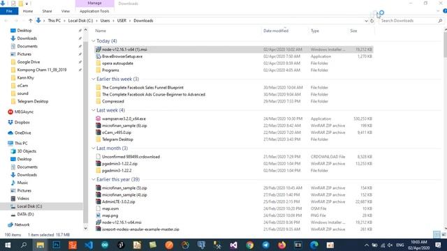
Task: Open Videos folder under This PC
Action: tap(20, 198)
